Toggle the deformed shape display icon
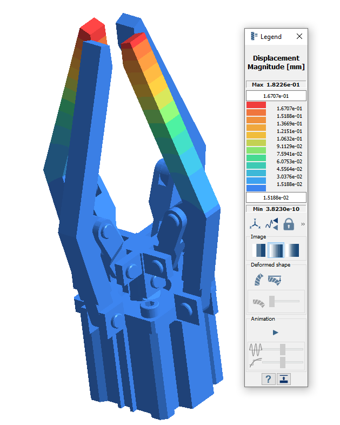 [x=259, y=280]
